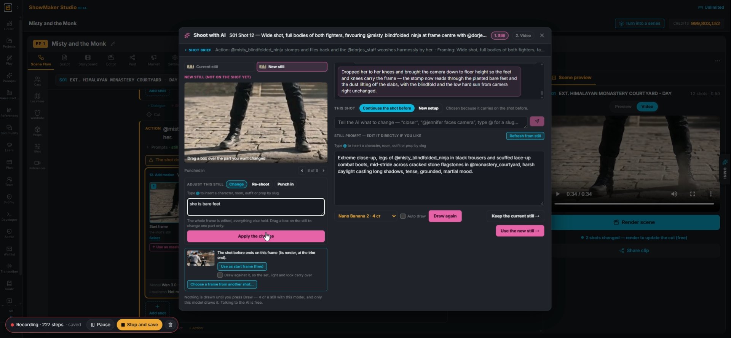731x338 pixels.
Task: Enable the Auto draw checkbox
Action: pyautogui.click(x=403, y=216)
